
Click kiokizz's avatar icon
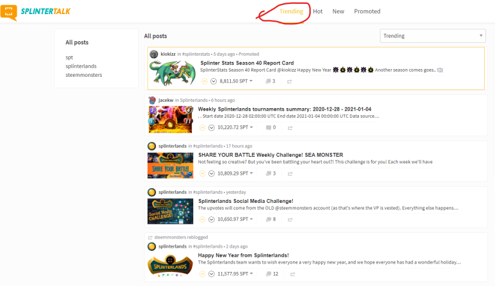click(x=153, y=54)
